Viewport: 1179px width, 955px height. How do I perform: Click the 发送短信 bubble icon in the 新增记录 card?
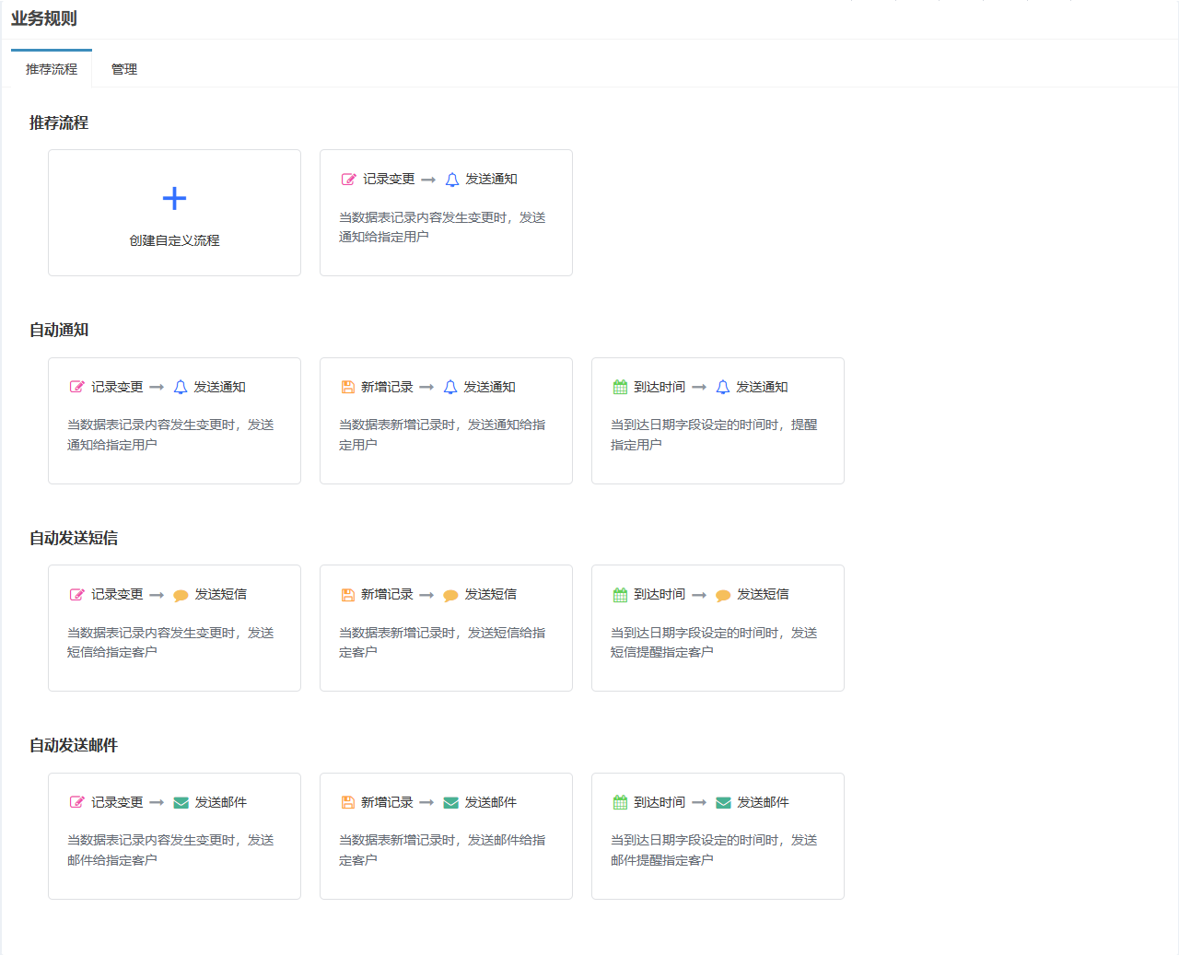coord(450,595)
